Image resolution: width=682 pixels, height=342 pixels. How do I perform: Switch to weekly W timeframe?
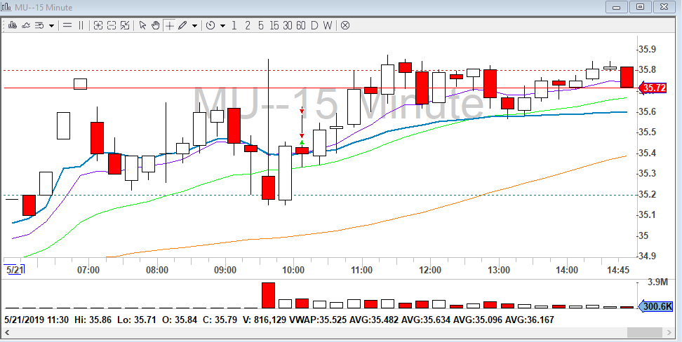pos(328,26)
